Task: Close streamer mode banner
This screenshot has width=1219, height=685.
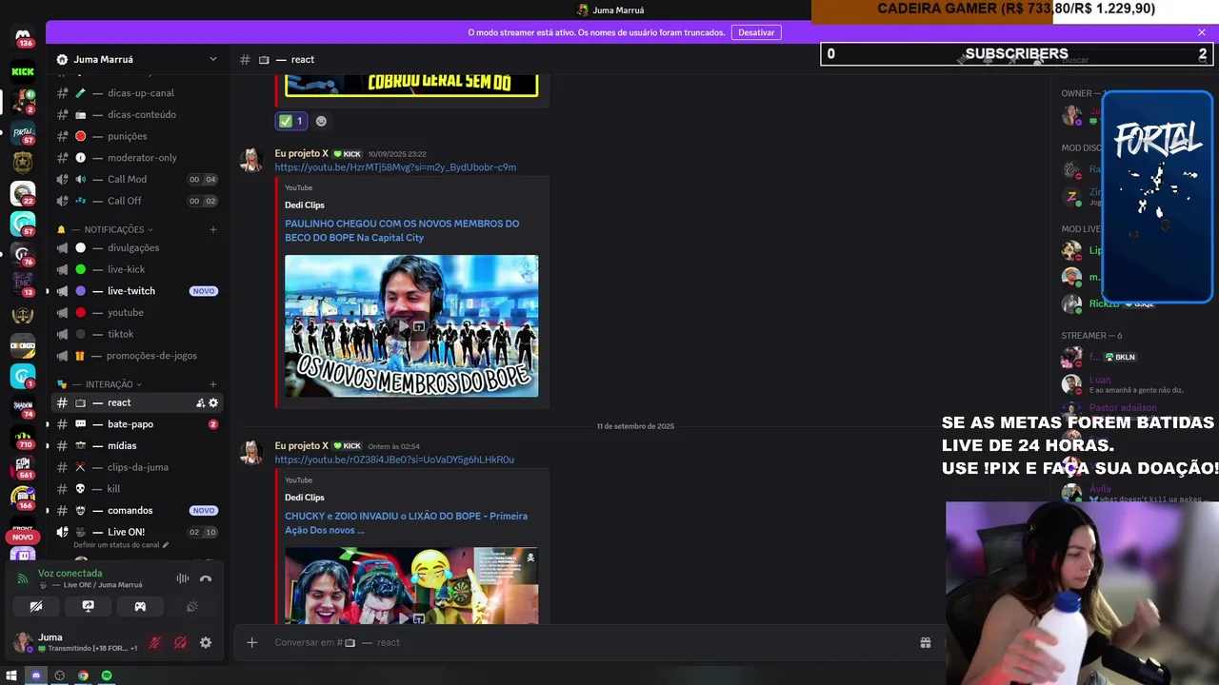Action: (1202, 32)
